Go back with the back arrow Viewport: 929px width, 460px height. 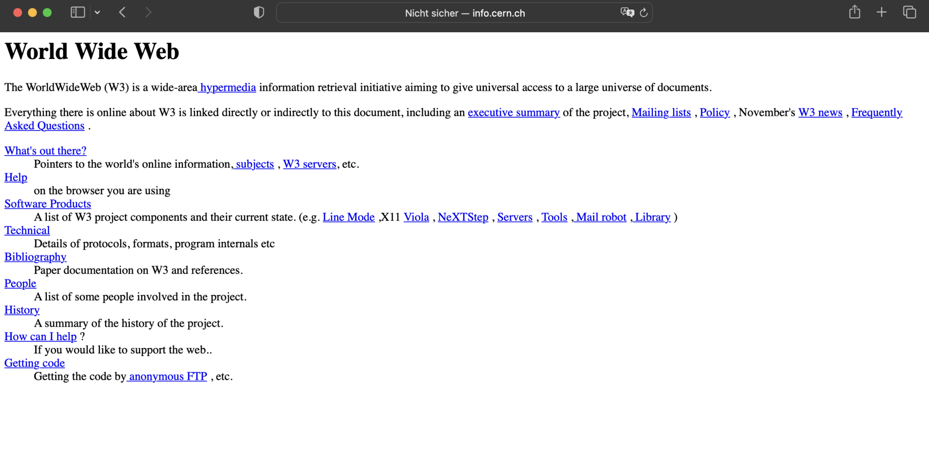[x=122, y=12]
